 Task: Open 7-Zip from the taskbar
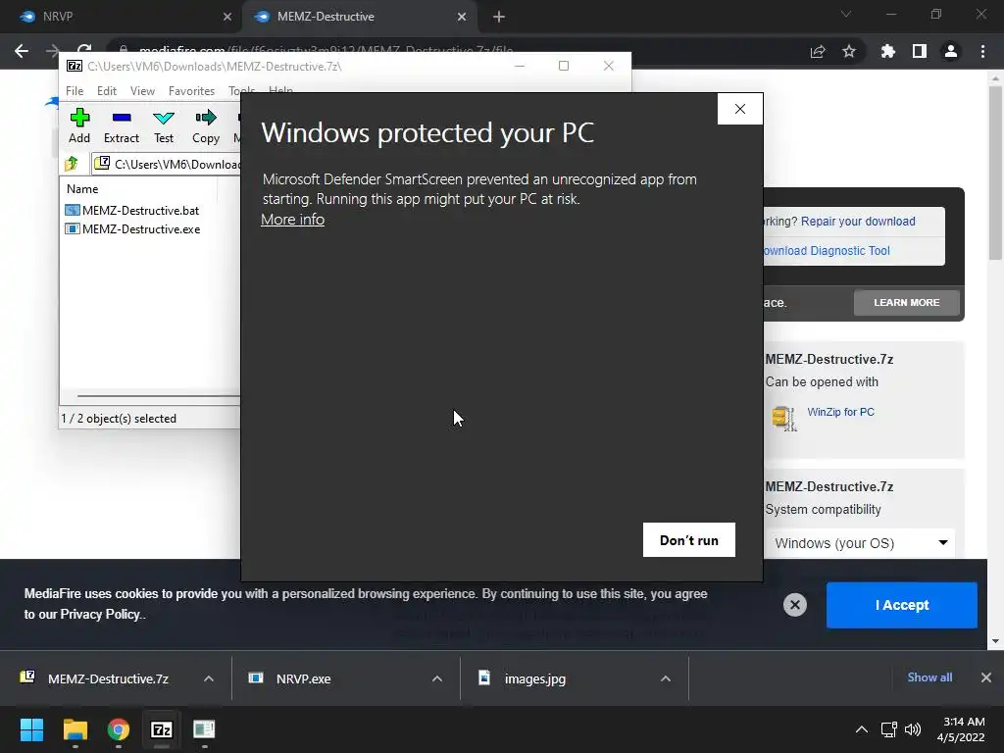tap(162, 729)
